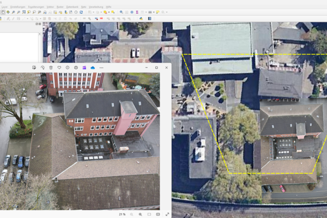This screenshot has height=218, width=327.
Task: Click the Identify Features tool
Action: pyautogui.click(x=121, y=12)
